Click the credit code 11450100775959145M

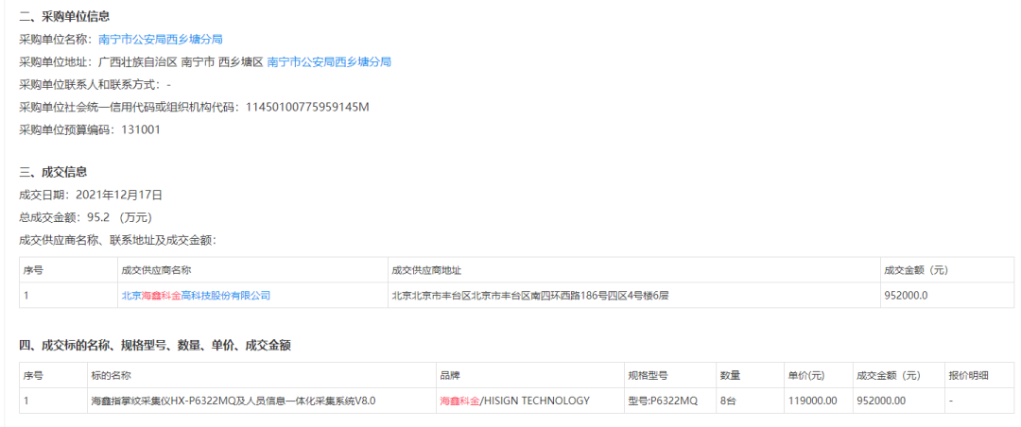(x=307, y=107)
